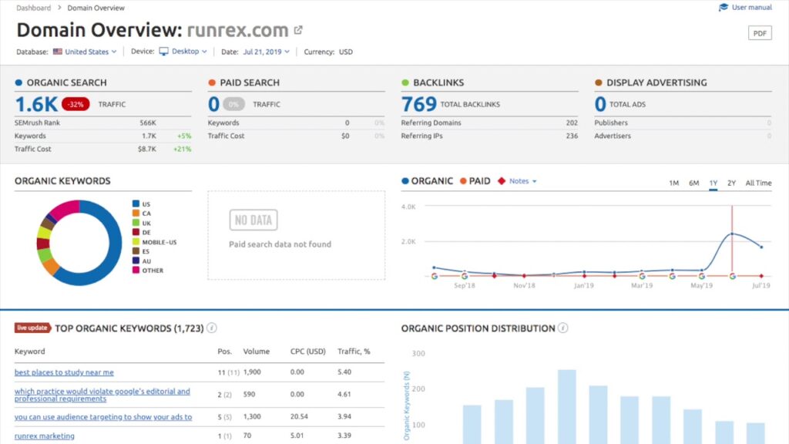Image resolution: width=789 pixels, height=444 pixels.
Task: Click the NO DATA paid search placeholder
Action: tap(253, 220)
